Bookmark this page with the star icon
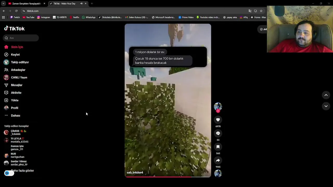Screen dimensions: 333x187 click(x=261, y=11)
